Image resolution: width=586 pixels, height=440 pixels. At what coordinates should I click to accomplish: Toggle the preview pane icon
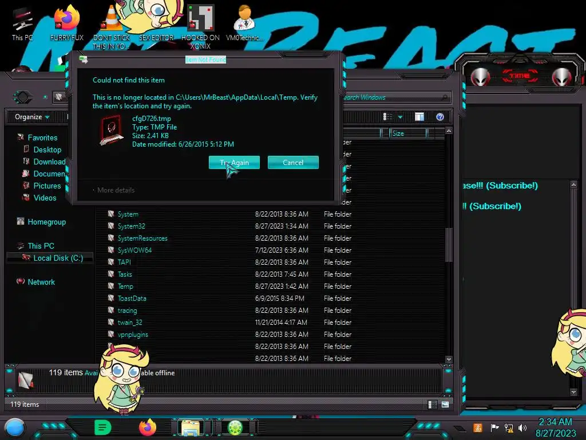pos(419,117)
